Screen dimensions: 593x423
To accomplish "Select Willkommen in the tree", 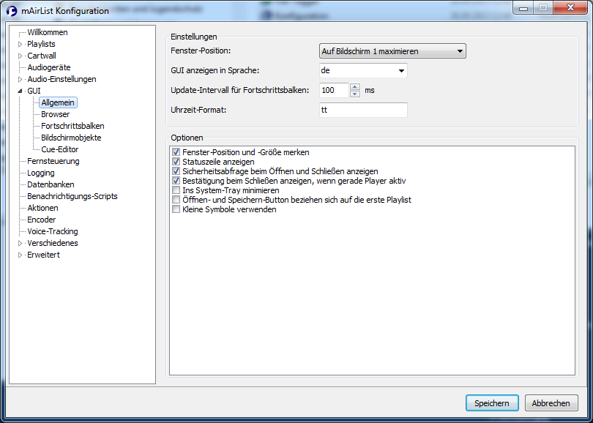I will coord(48,32).
